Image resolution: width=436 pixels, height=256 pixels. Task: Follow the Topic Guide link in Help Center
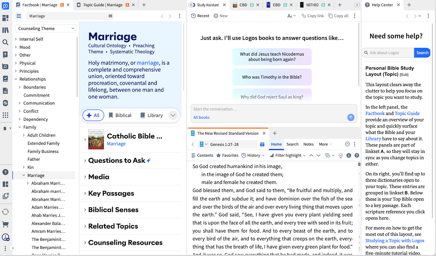407,114
